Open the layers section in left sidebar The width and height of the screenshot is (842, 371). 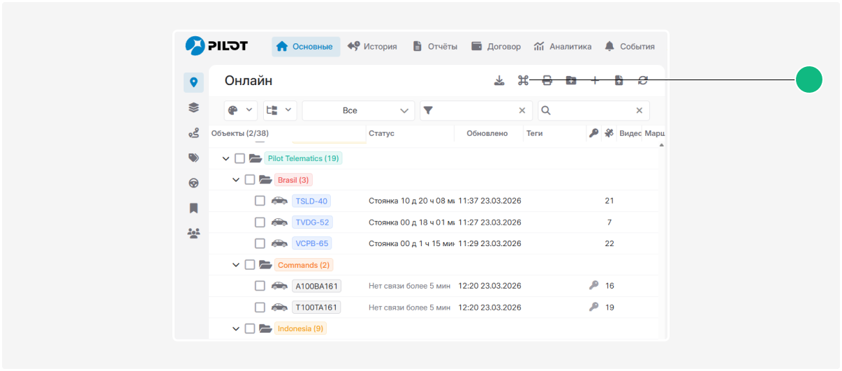[193, 107]
